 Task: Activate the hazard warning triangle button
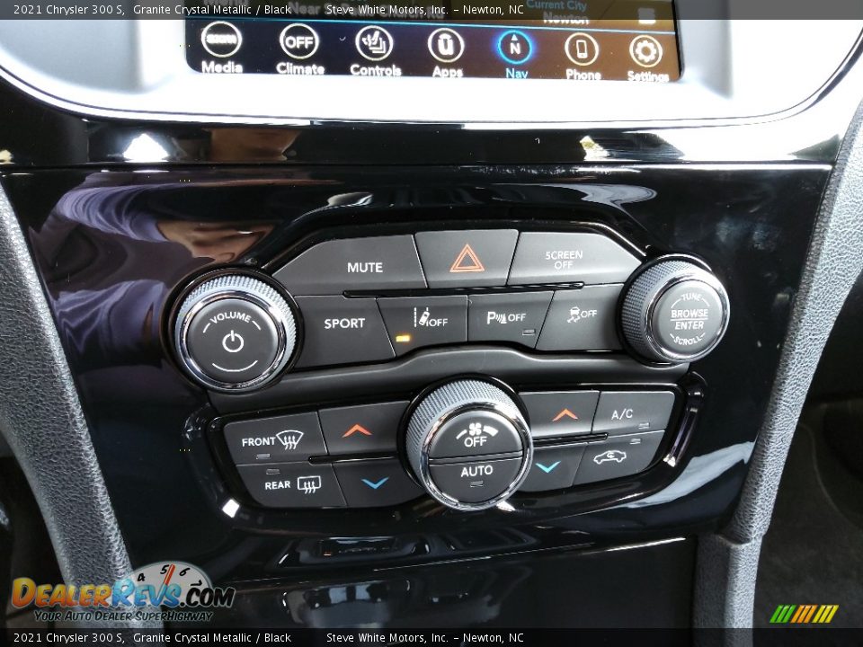coord(467,258)
